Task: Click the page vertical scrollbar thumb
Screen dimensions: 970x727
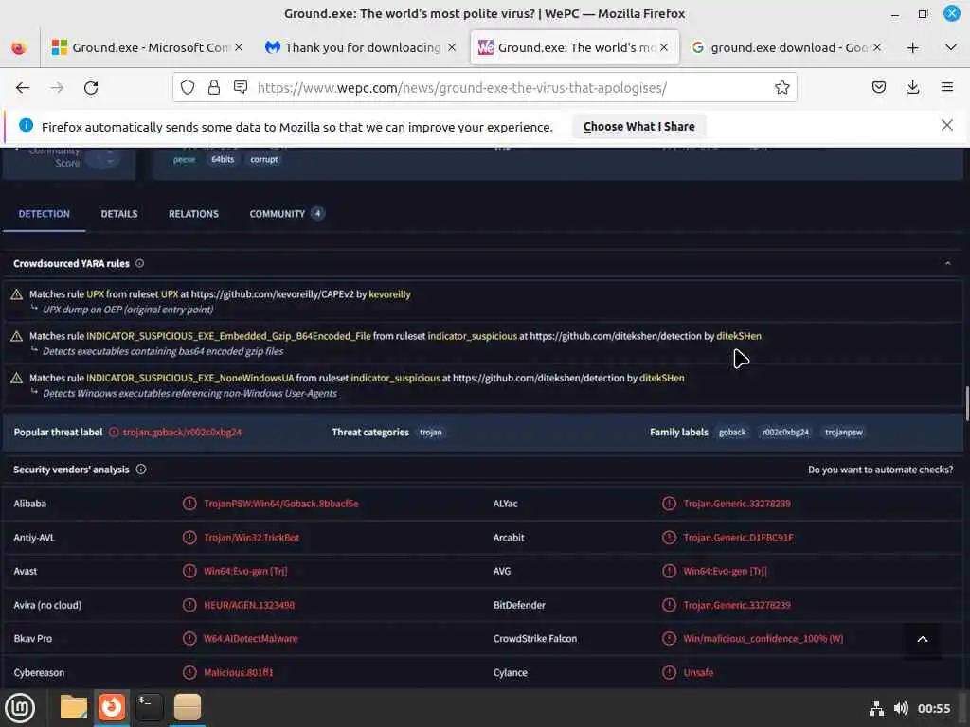Action: pyautogui.click(x=967, y=403)
